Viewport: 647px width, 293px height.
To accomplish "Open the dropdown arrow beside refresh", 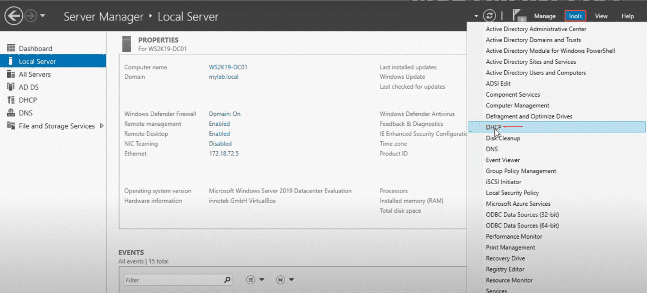I will coord(476,16).
